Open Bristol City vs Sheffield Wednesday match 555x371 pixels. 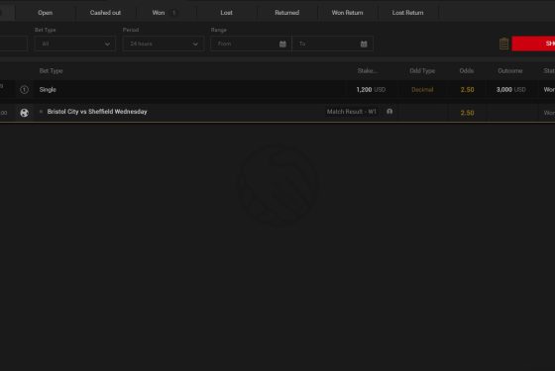tap(97, 112)
